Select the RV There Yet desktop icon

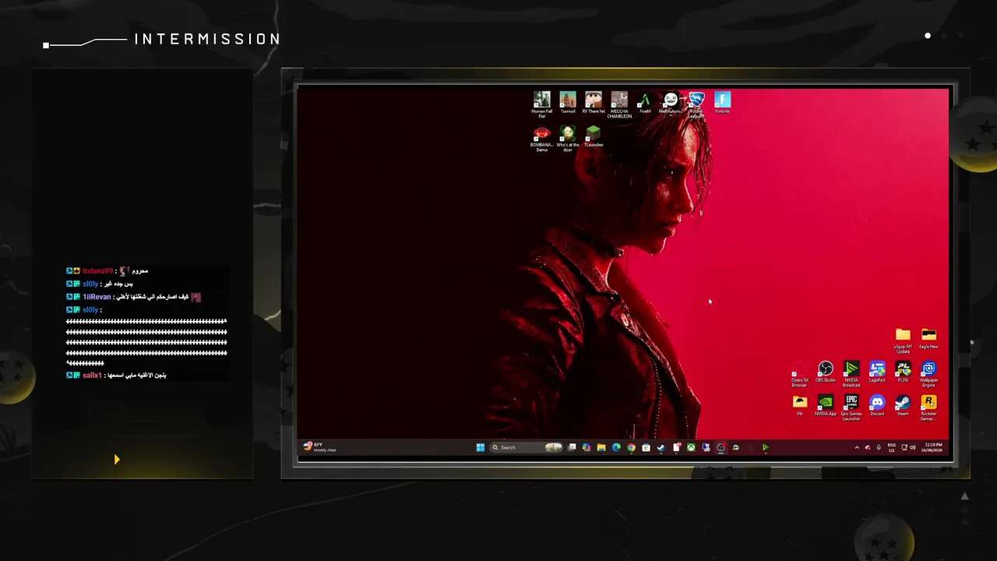click(x=594, y=103)
